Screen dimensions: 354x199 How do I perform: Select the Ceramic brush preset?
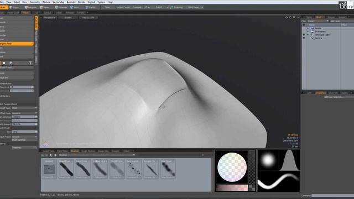tap(151, 169)
